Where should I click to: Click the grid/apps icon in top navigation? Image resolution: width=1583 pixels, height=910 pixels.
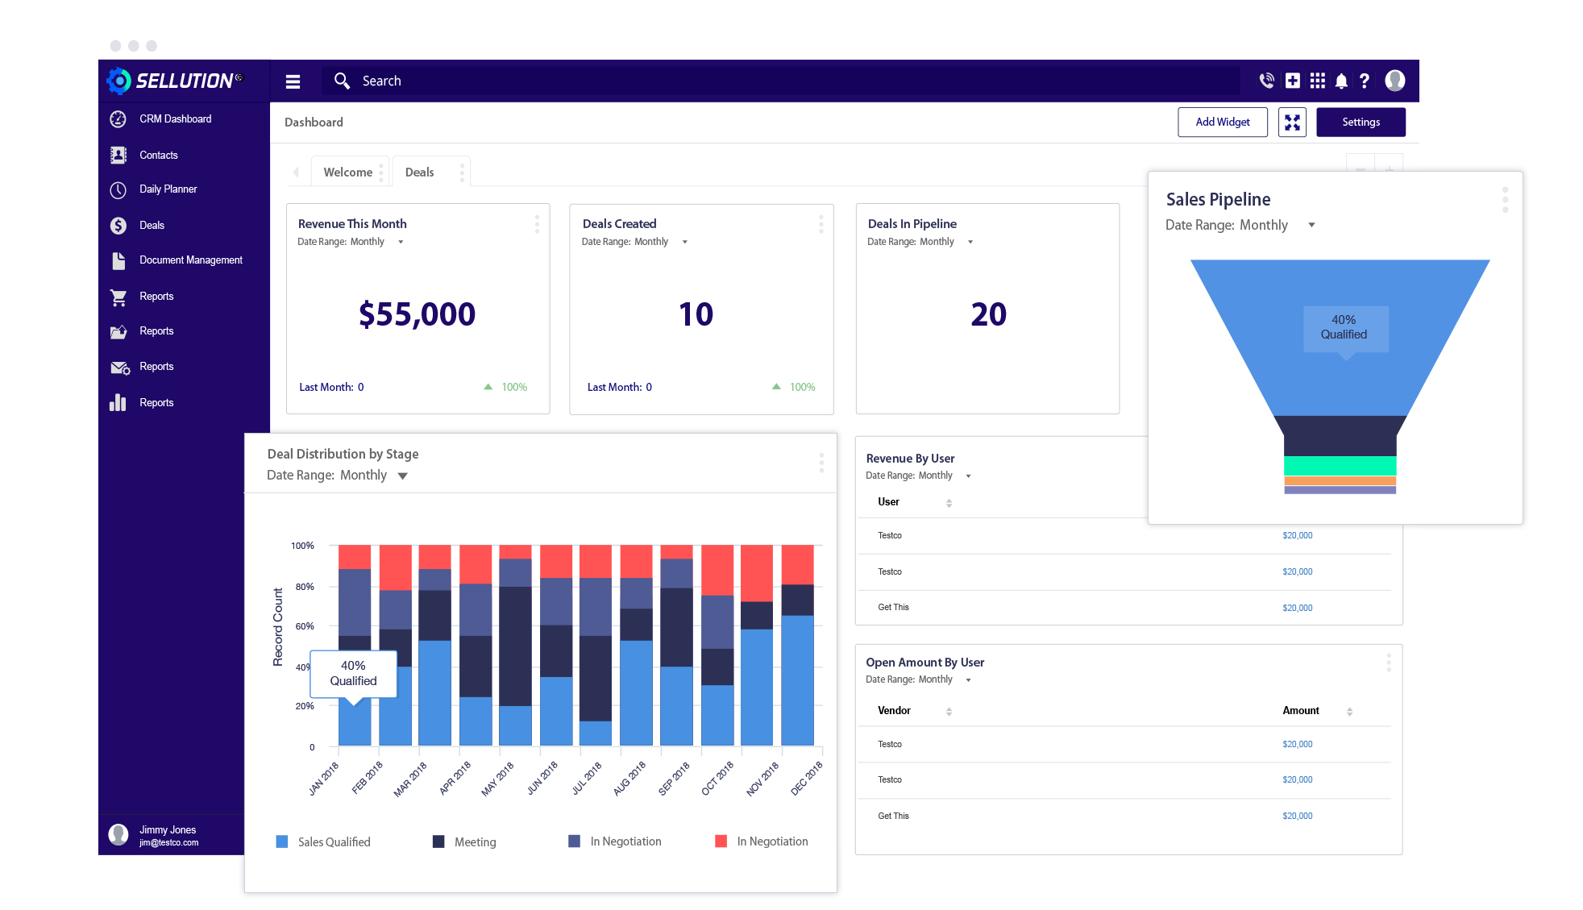(1319, 81)
